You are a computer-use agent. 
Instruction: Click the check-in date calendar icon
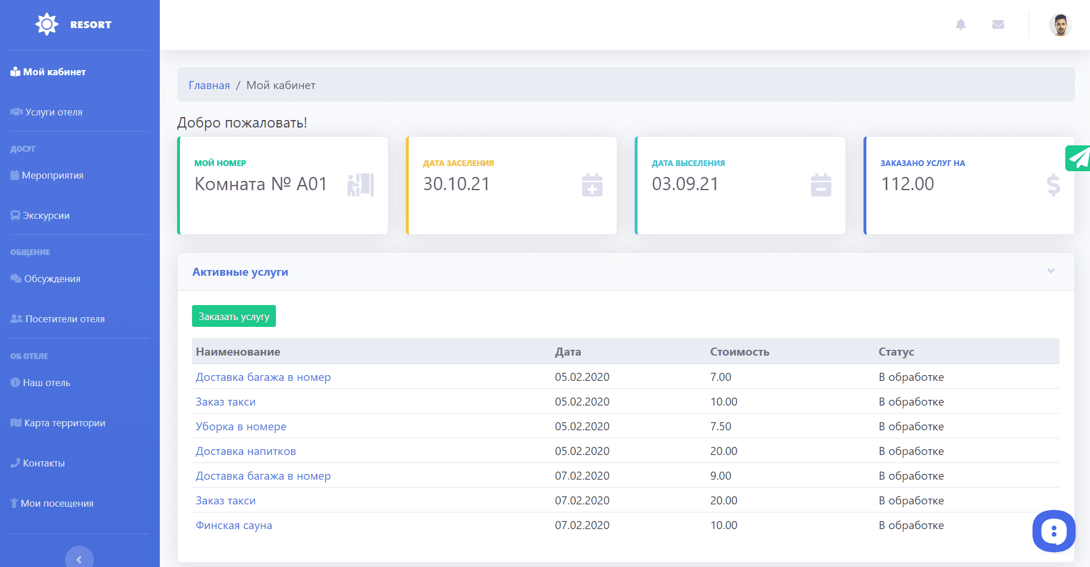[x=592, y=185]
